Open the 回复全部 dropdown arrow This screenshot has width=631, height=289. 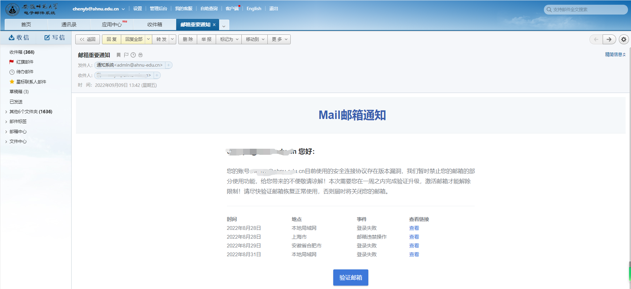148,39
